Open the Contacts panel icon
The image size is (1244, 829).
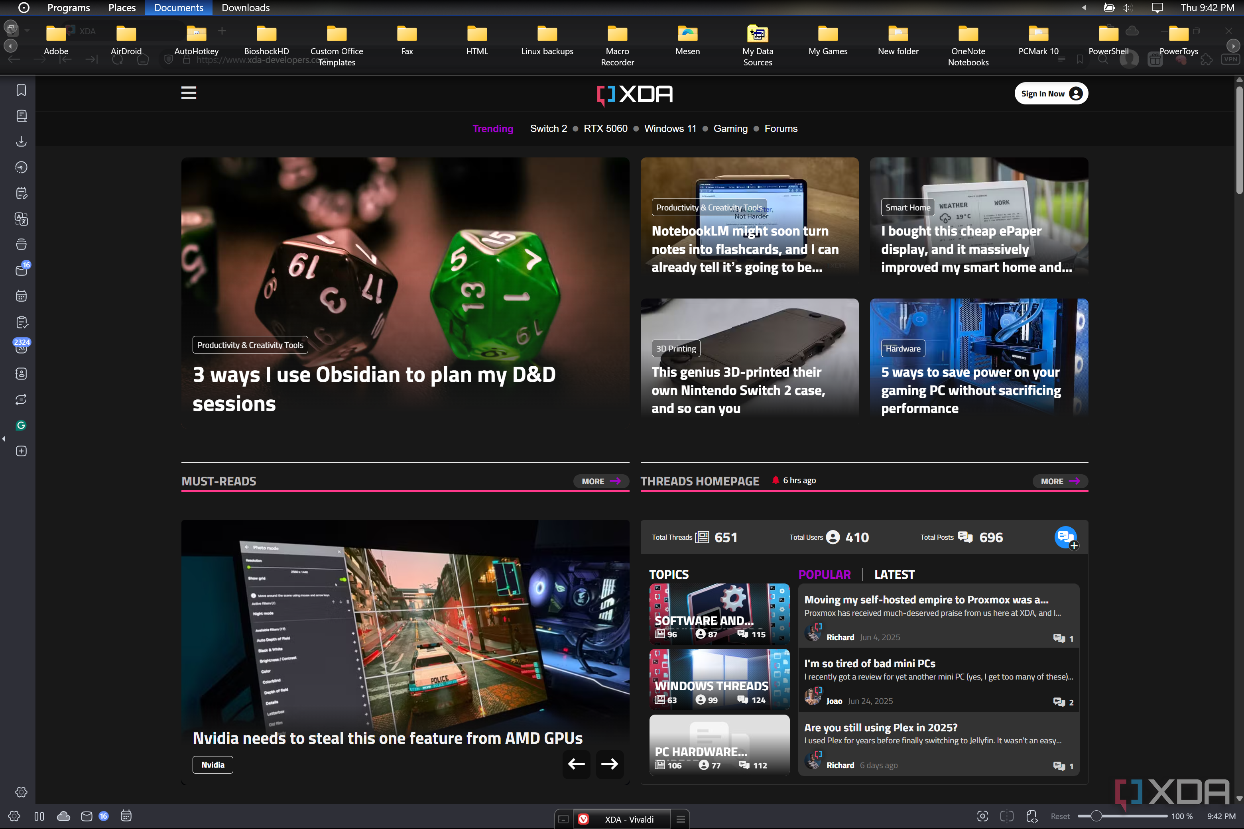tap(21, 374)
